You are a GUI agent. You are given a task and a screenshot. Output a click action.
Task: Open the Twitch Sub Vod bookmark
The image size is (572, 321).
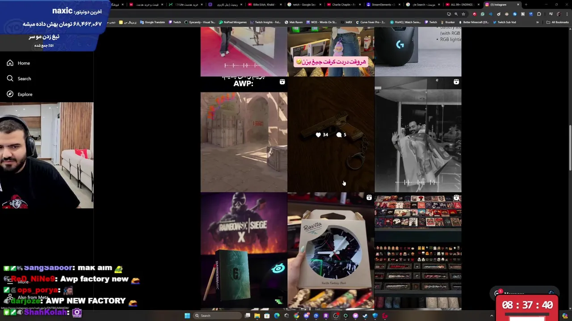click(x=505, y=22)
